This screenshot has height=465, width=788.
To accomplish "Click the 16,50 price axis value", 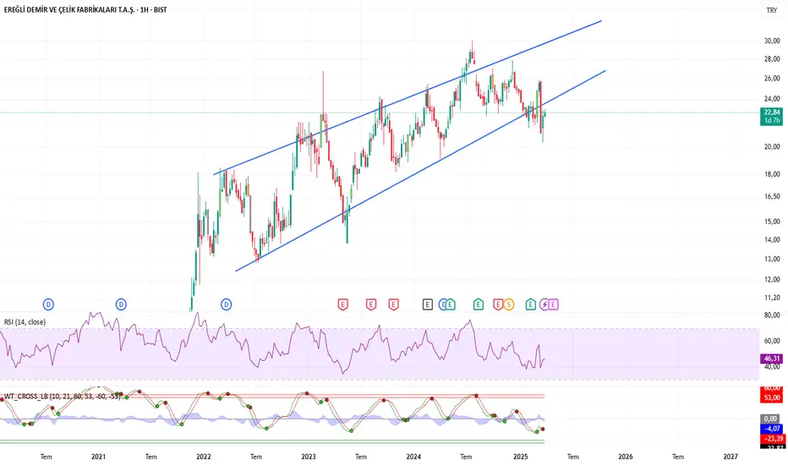I will 772,196.
